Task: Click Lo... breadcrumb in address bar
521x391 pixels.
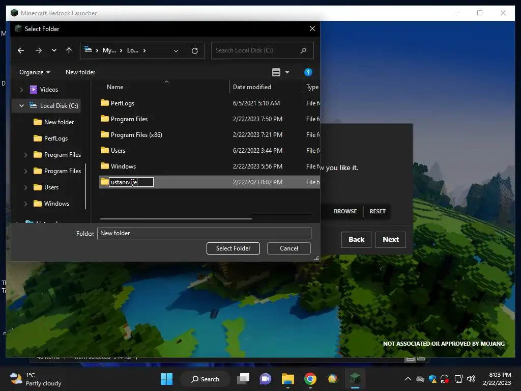Action: [x=133, y=50]
